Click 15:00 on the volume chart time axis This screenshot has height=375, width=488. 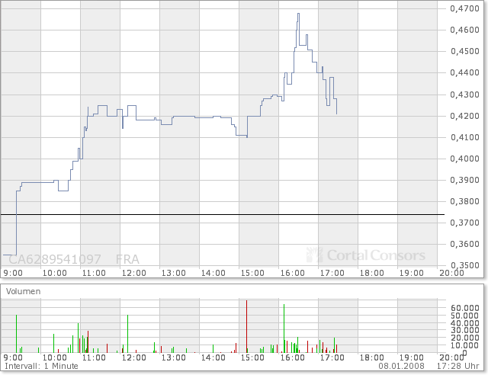point(252,358)
